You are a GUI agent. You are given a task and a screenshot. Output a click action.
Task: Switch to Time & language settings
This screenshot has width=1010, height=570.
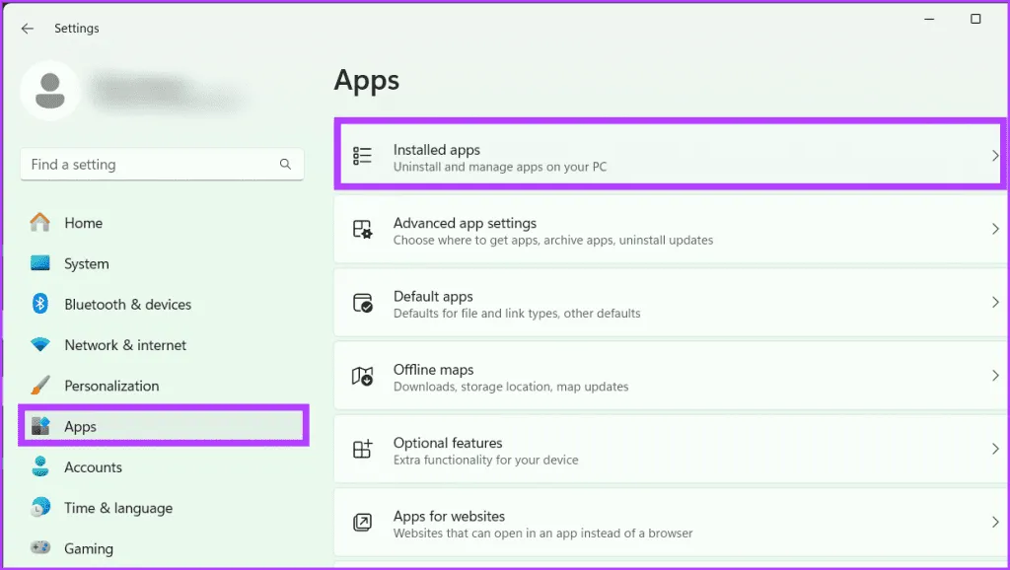coord(118,508)
